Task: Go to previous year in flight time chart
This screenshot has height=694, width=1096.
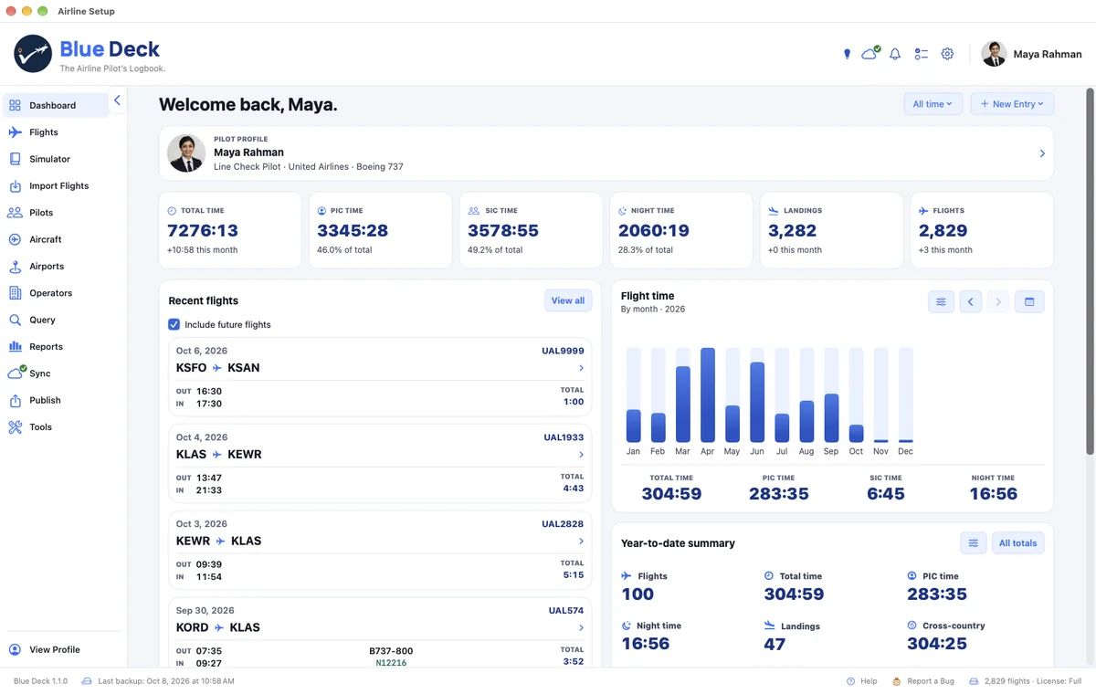Action: click(x=970, y=301)
